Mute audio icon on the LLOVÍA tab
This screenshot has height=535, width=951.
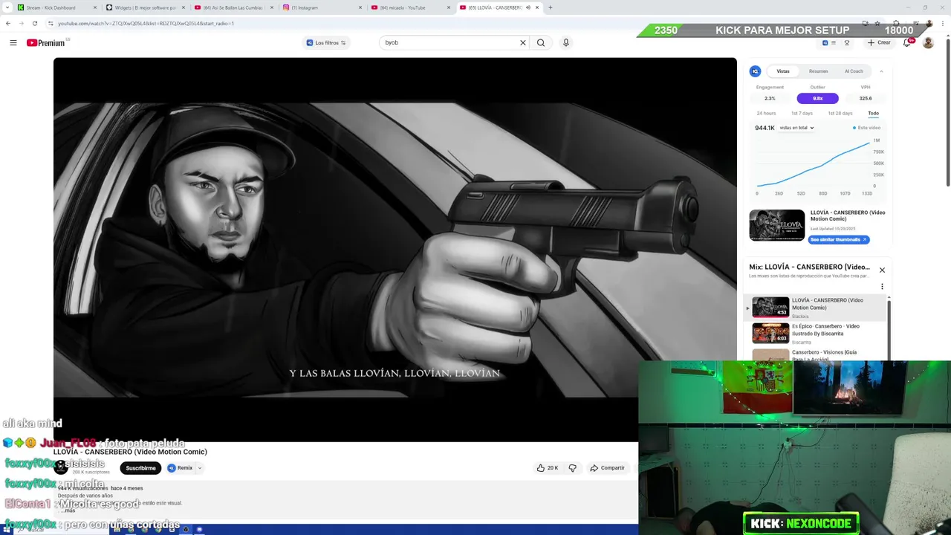tap(528, 7)
